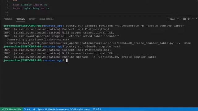Click the 'from alembic import op' code line
The image size is (198, 111).
pos(30,5)
